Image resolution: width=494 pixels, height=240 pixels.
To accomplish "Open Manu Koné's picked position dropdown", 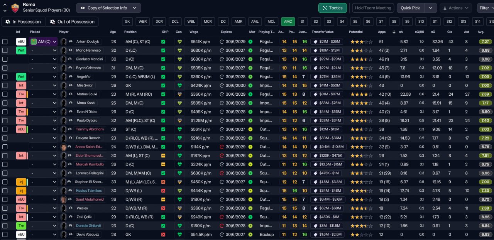I will 43,103.
